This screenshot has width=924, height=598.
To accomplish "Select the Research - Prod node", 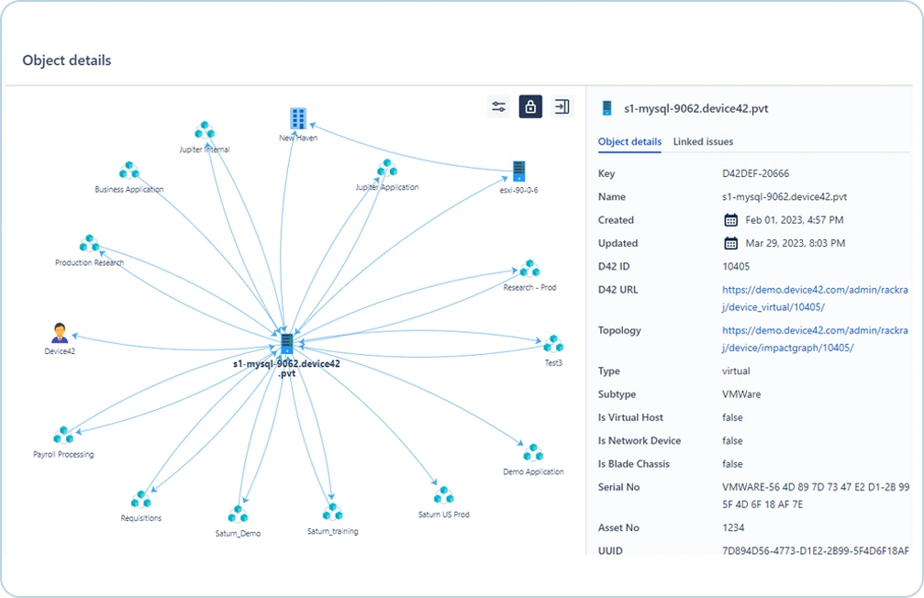I will [529, 269].
